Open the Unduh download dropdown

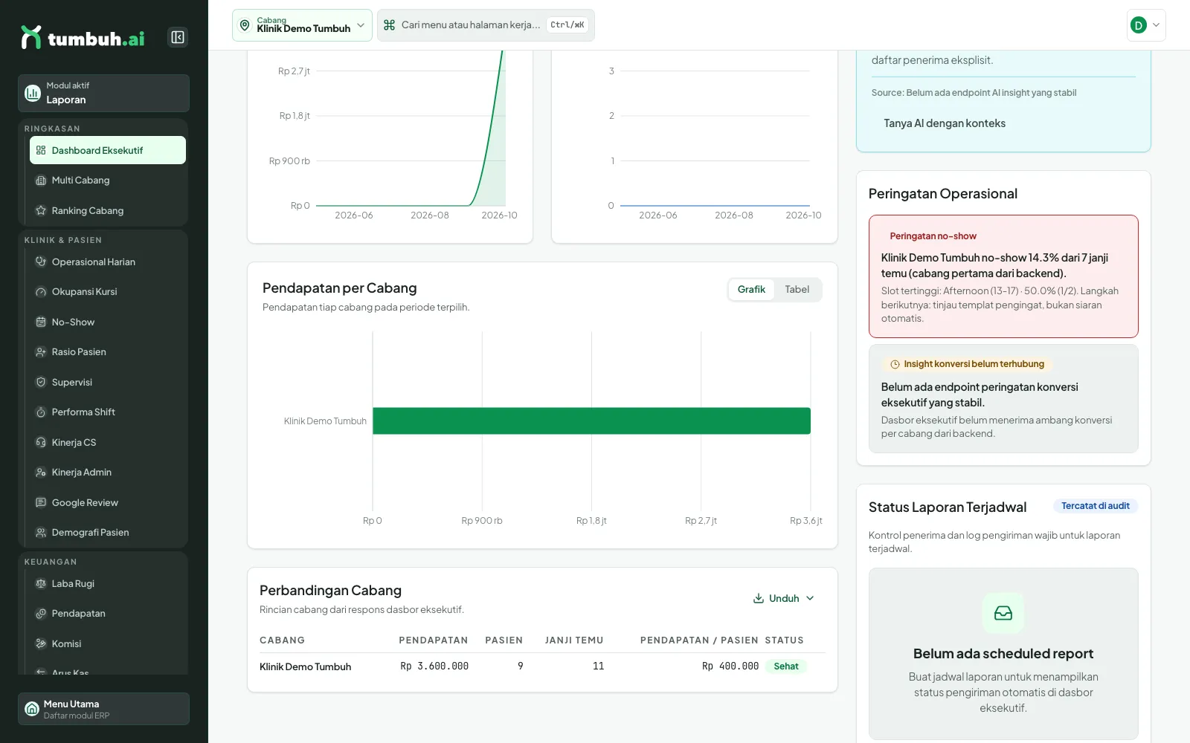(x=784, y=598)
